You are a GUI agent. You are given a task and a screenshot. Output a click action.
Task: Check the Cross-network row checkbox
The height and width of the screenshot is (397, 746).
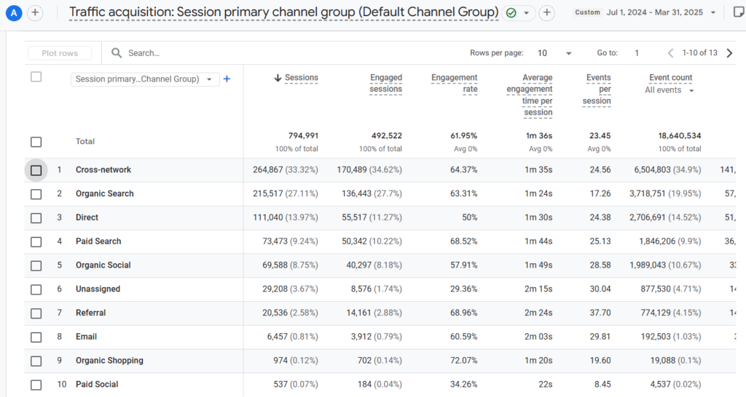point(36,170)
